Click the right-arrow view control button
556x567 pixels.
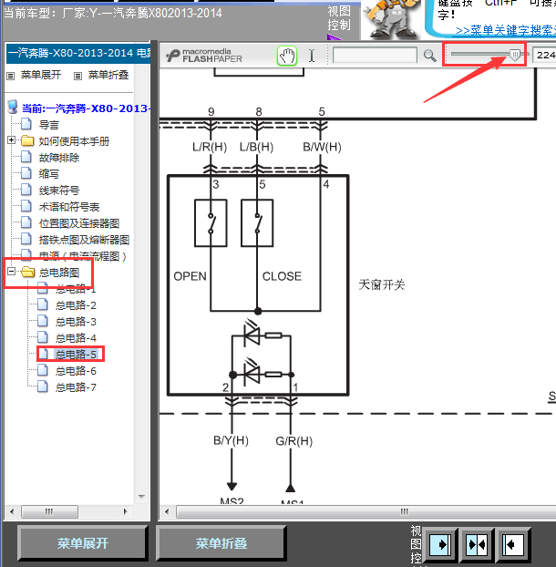[440, 544]
